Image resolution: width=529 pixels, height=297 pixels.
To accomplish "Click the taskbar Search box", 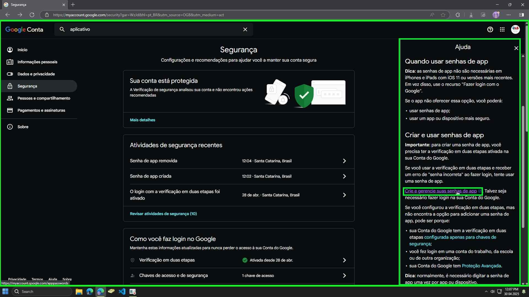I will [42, 291].
